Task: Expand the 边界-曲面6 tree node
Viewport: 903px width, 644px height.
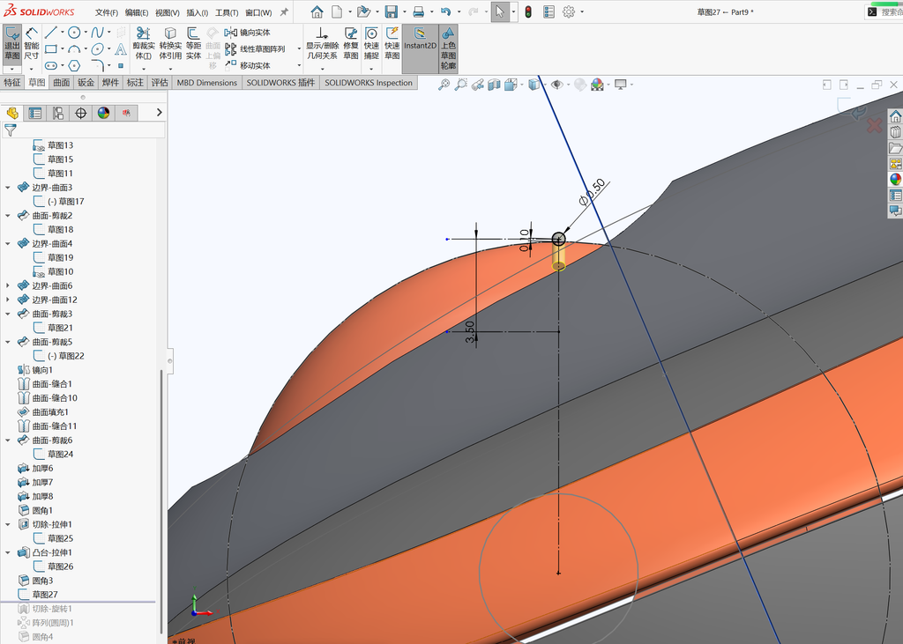Action: coord(8,286)
